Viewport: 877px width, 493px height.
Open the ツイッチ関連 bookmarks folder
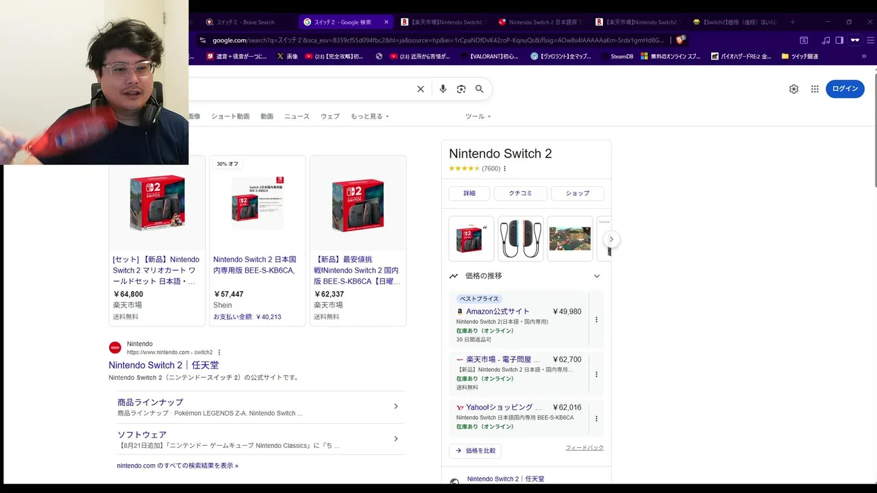click(x=800, y=56)
